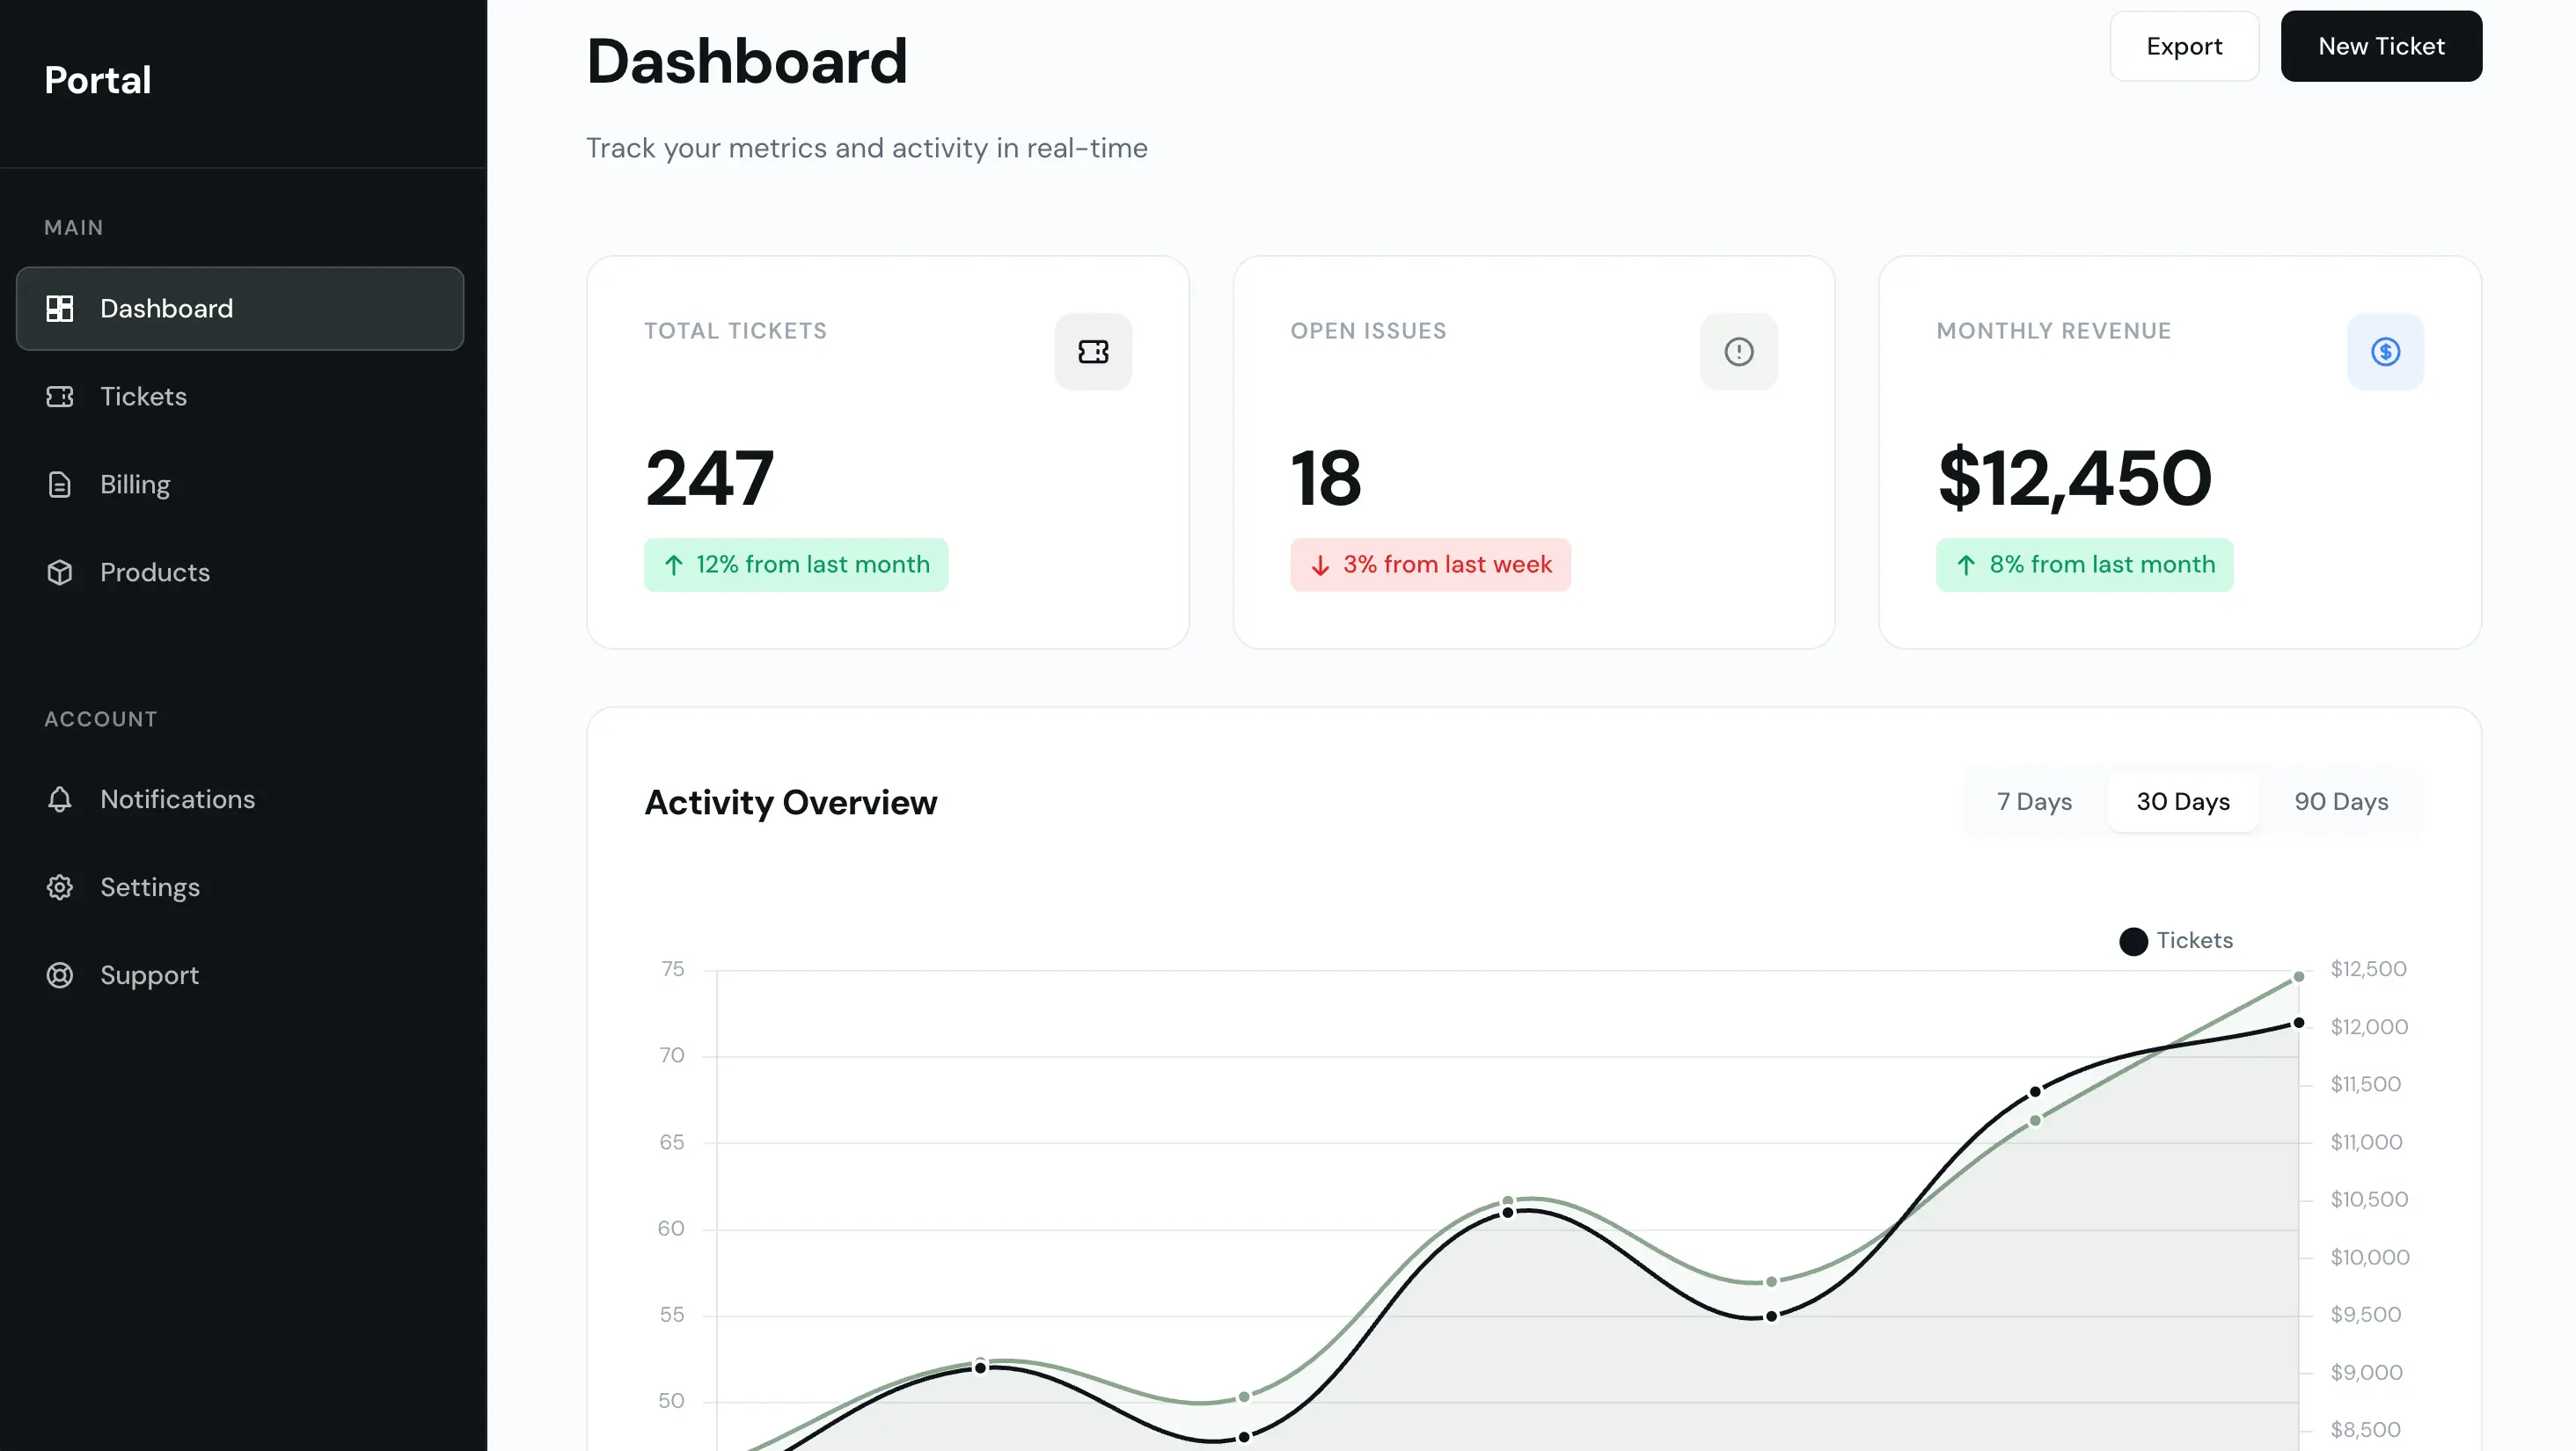Click the Support lifebuoy icon
The height and width of the screenshot is (1451, 2576).
(60, 975)
